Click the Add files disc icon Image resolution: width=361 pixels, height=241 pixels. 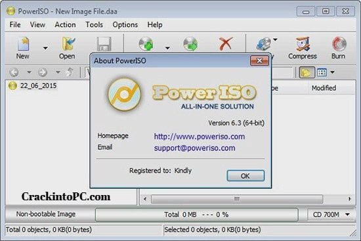coord(146,44)
